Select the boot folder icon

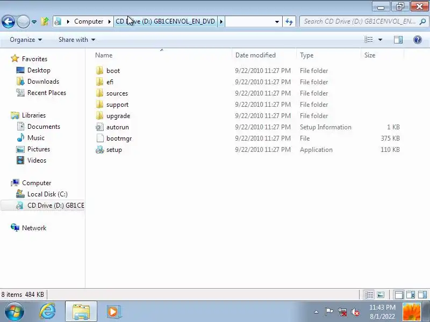[x=100, y=71]
